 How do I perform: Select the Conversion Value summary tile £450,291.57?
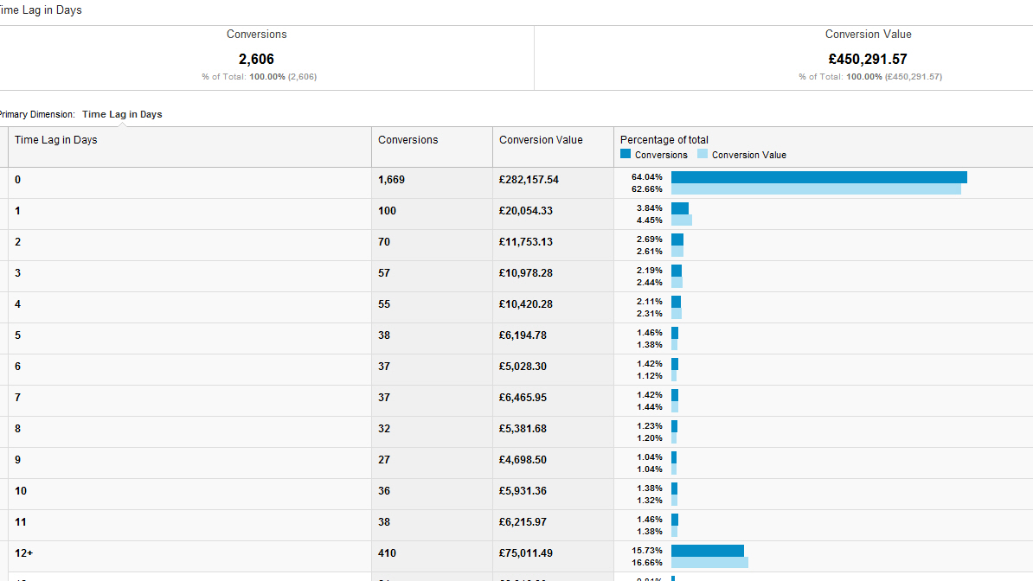point(868,59)
